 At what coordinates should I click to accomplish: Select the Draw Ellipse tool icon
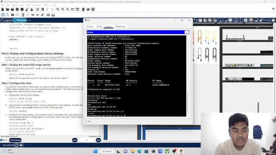coord(38,15)
